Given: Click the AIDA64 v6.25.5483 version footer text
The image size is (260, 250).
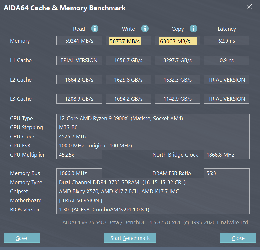Looking at the screenshot, I should coord(156,222).
